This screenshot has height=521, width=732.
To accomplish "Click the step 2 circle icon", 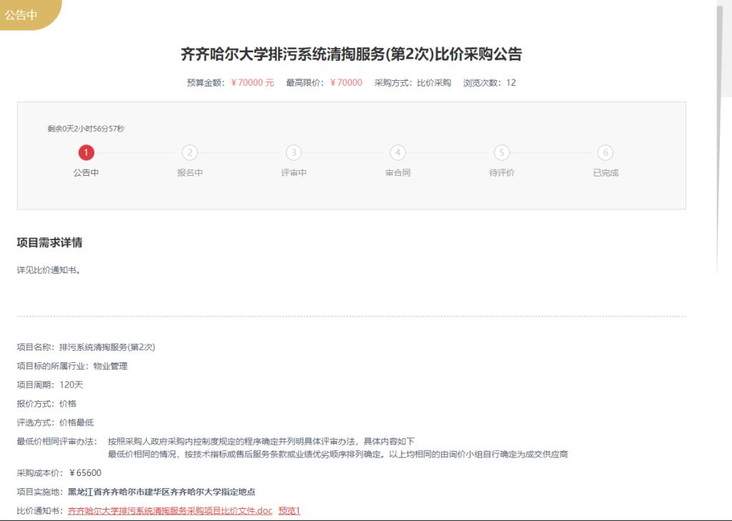I will 190,152.
